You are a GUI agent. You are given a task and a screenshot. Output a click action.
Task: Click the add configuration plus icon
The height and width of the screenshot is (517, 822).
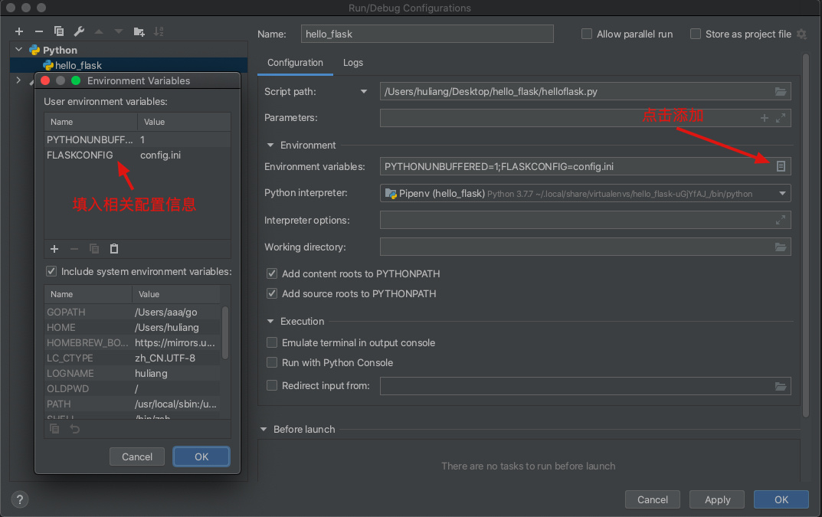[x=19, y=31]
